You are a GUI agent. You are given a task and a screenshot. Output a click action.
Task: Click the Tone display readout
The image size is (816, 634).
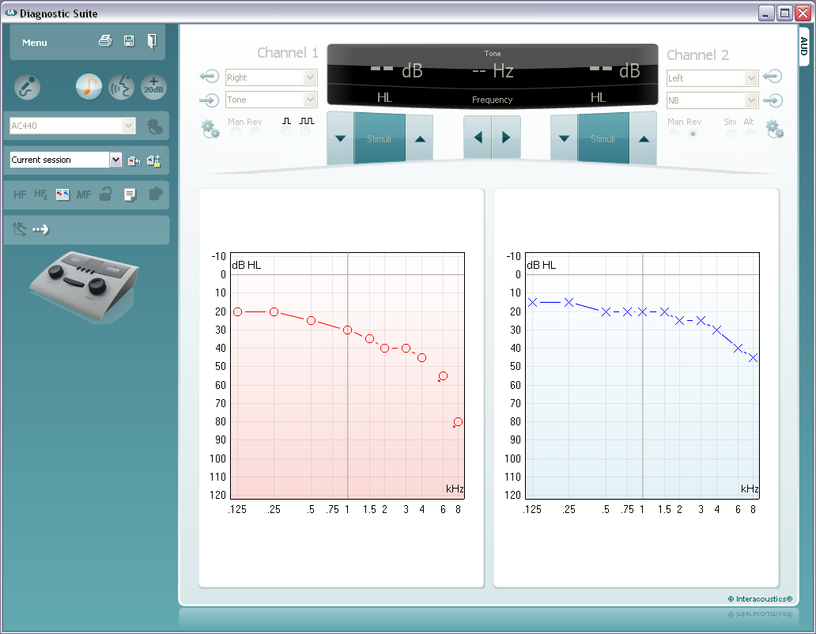pos(493,76)
